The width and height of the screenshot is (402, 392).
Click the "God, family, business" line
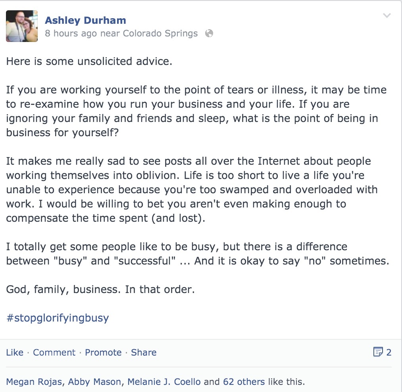point(100,289)
